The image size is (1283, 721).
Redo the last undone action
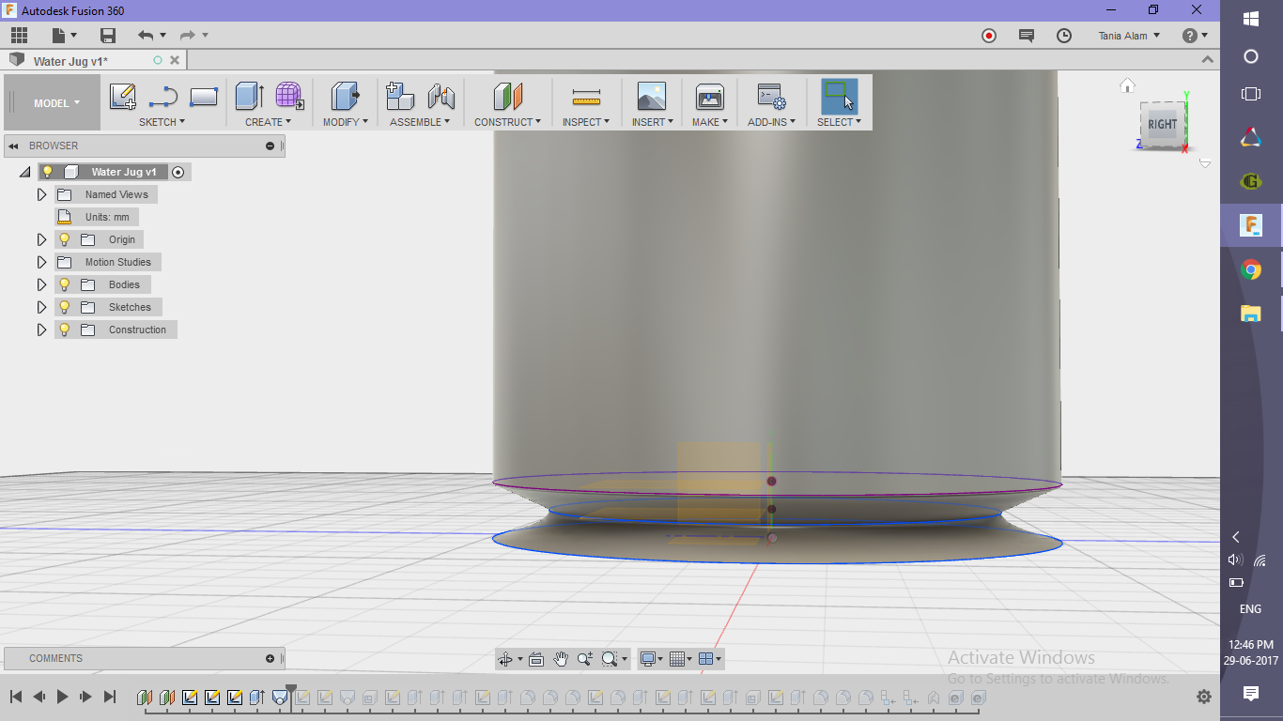(187, 36)
